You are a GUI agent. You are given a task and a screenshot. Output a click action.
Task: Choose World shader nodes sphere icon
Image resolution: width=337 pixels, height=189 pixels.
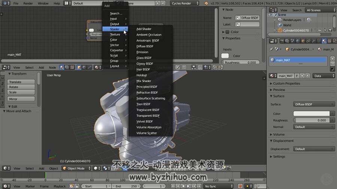coord(84,67)
